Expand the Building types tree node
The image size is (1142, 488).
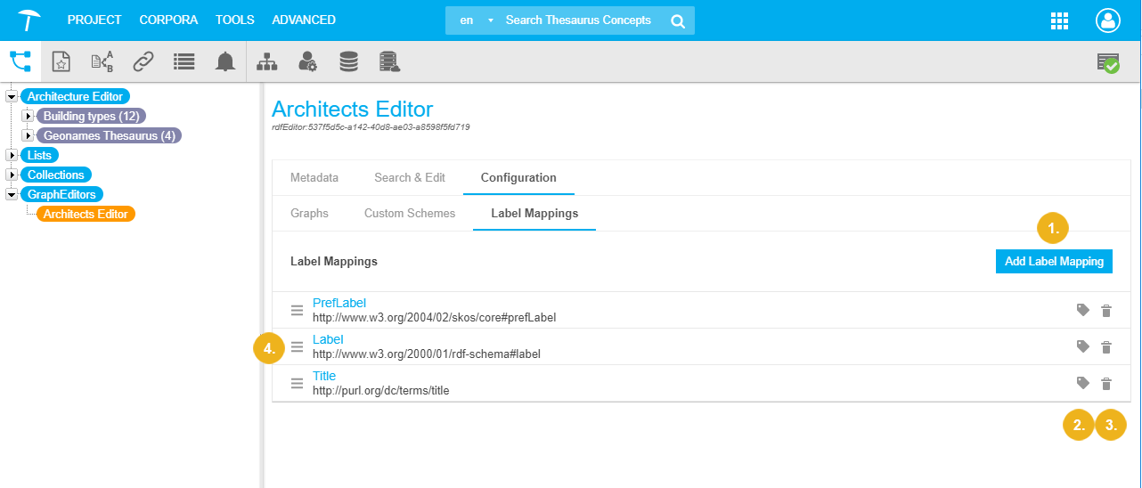pos(28,116)
